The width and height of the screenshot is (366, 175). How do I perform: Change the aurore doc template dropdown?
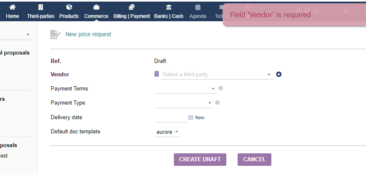167,132
